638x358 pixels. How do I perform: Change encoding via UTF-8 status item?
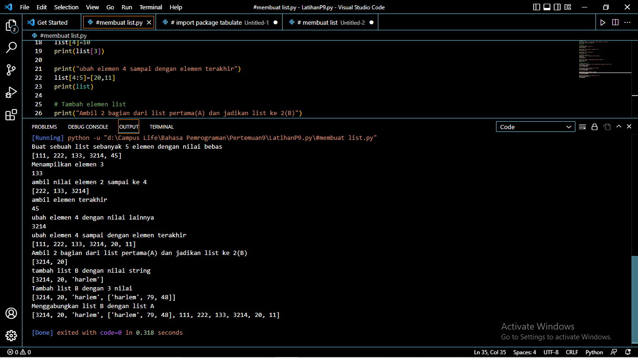551,352
